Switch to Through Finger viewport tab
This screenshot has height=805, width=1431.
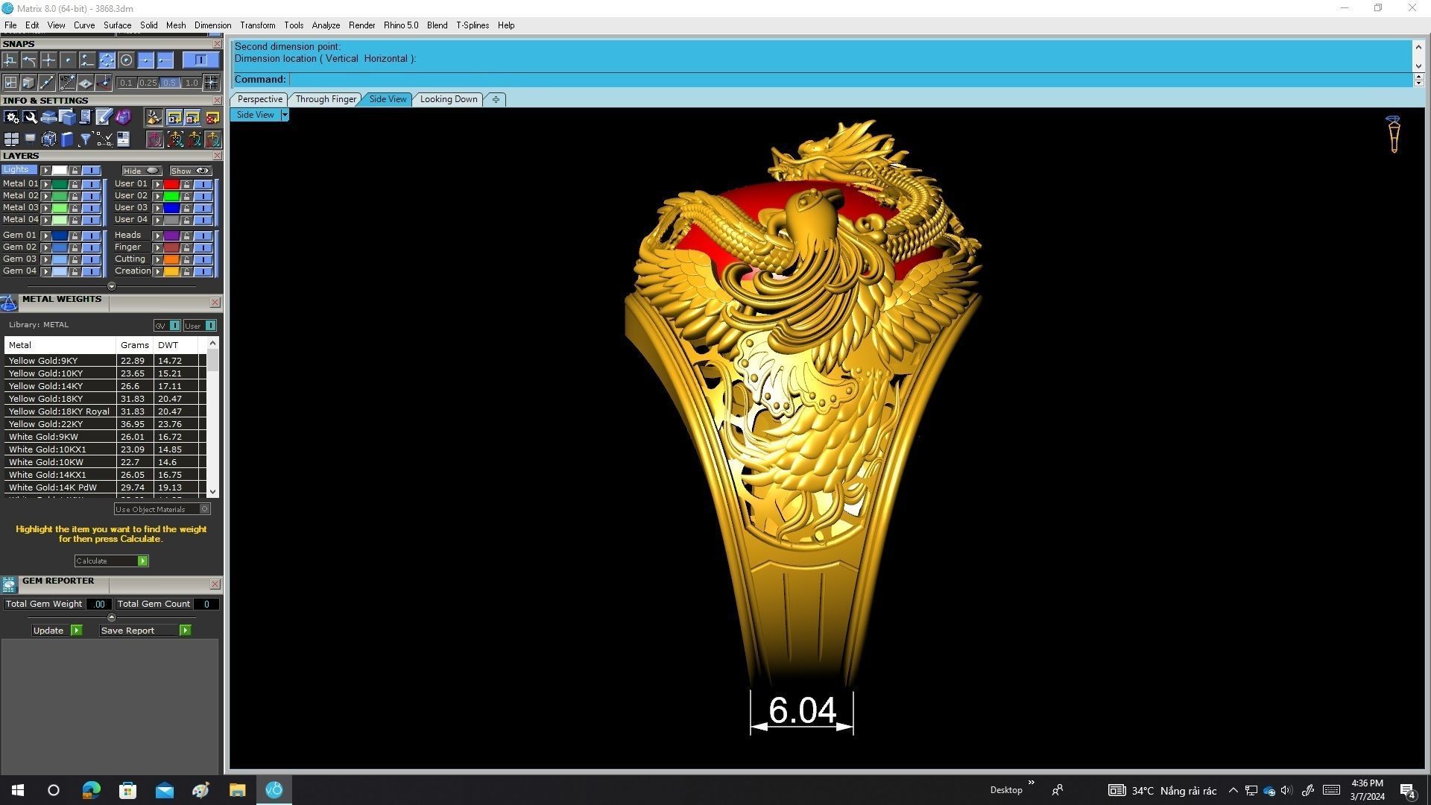pos(326,99)
